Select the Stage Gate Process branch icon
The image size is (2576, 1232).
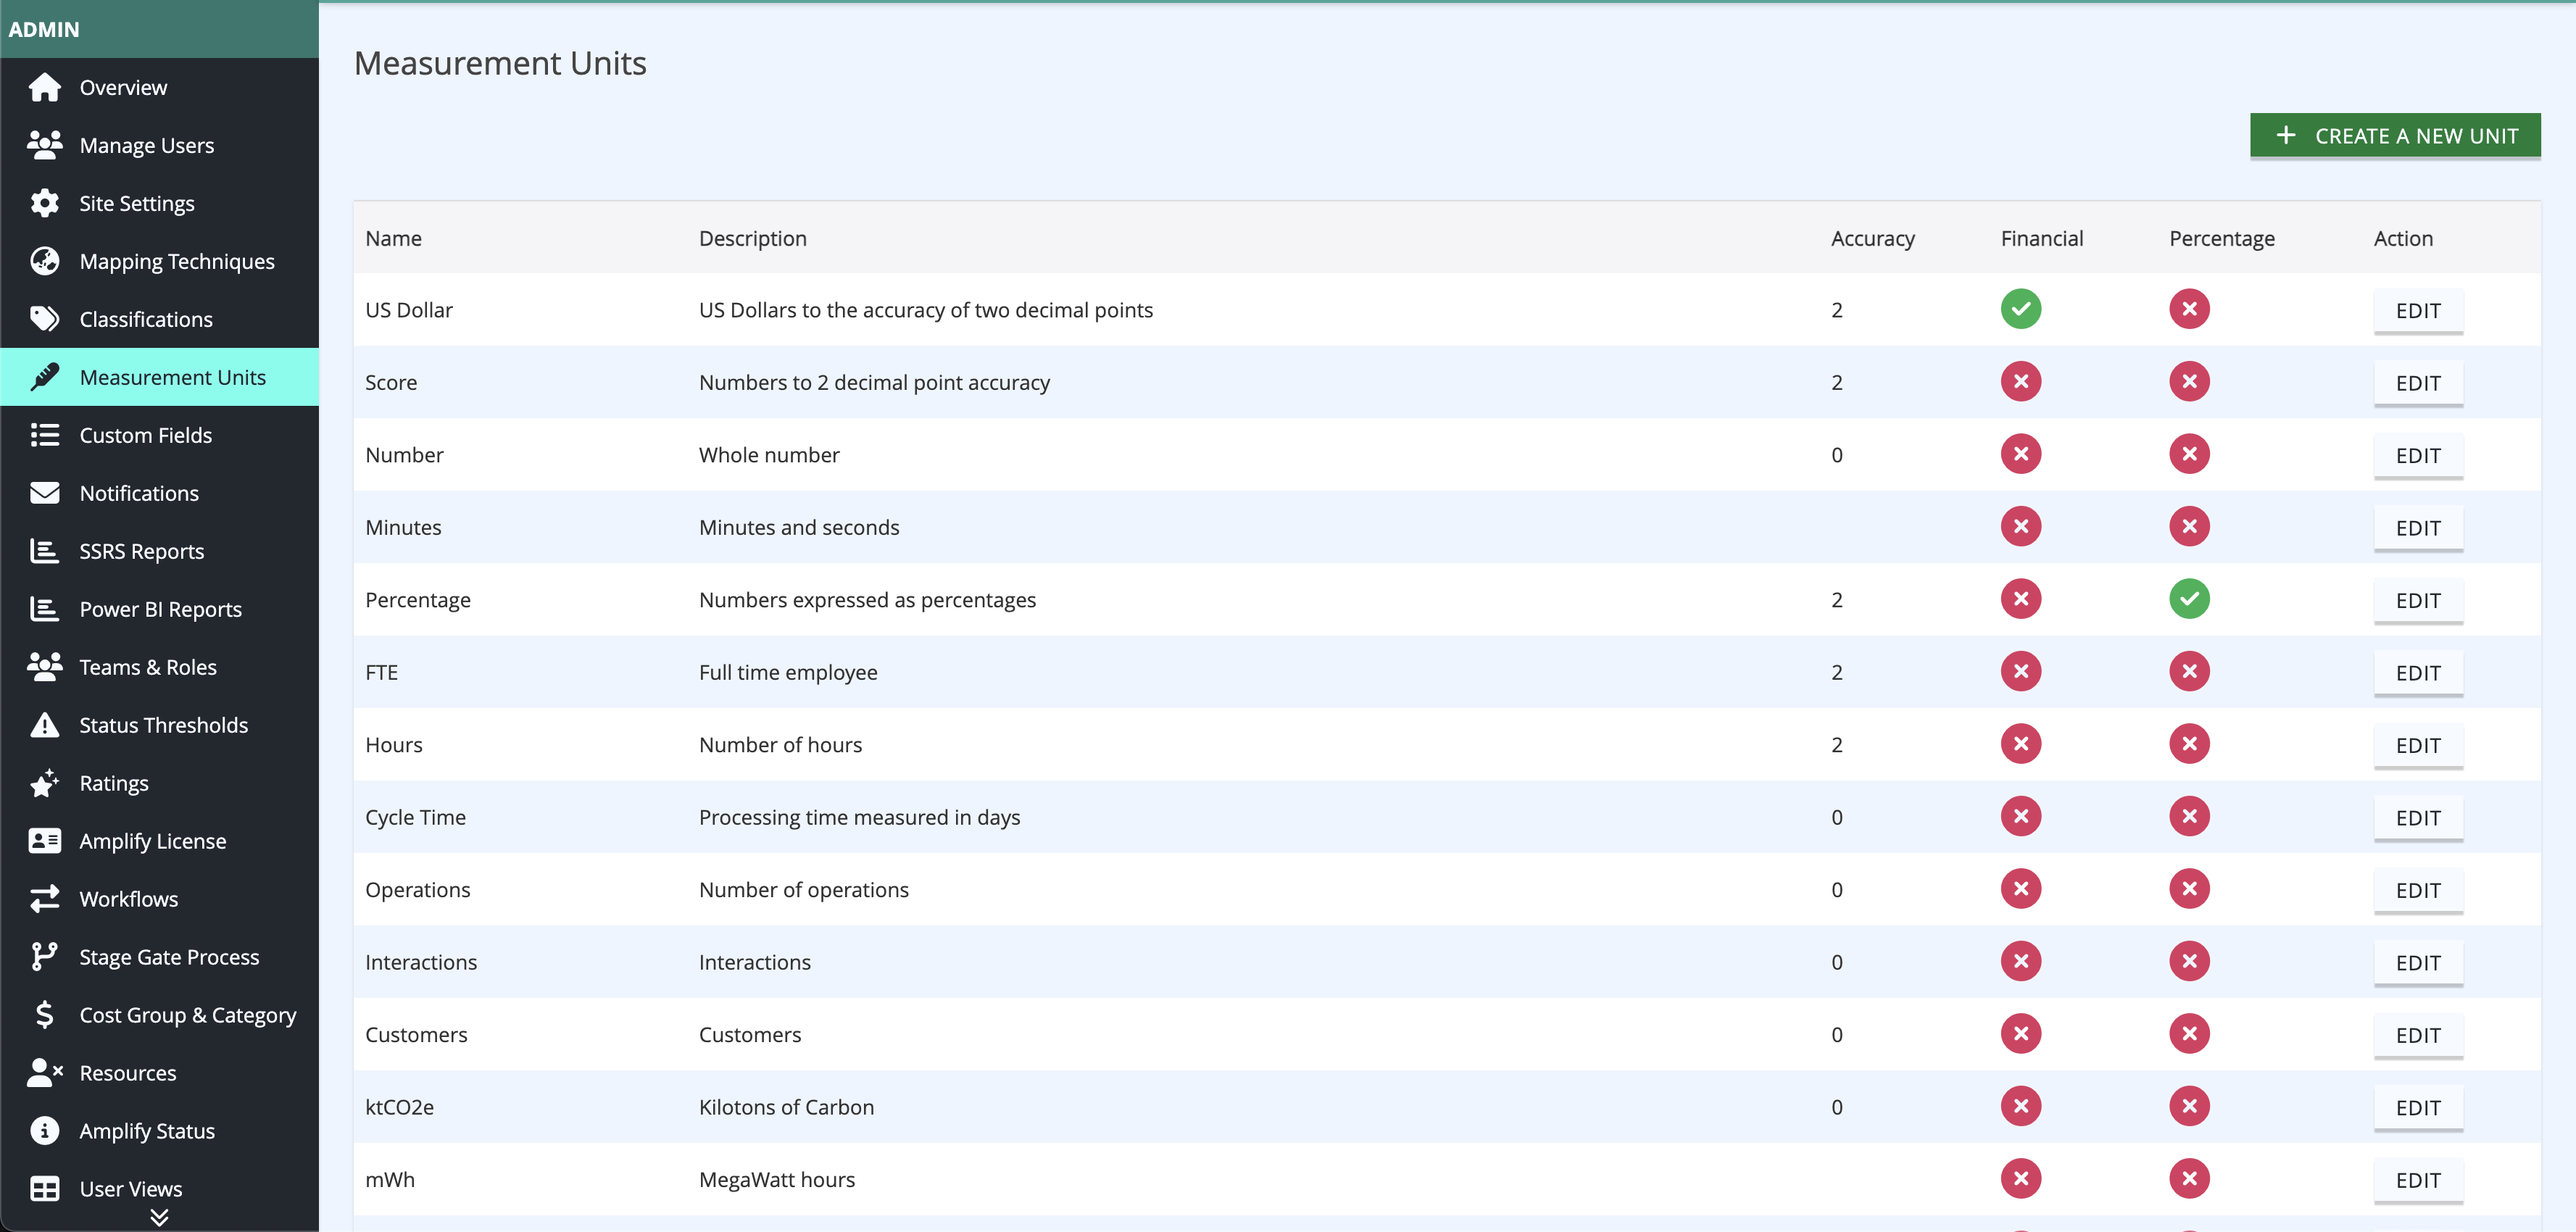(x=44, y=957)
